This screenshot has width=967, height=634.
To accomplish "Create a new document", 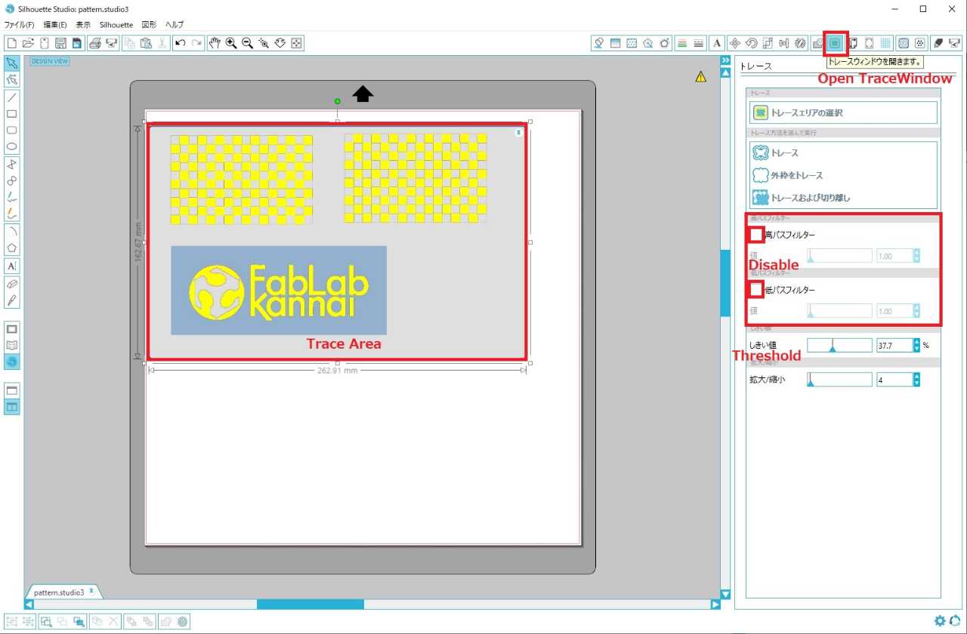I will tap(11, 43).
